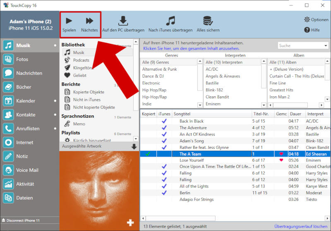Select Musik under Bibliothek
331x231 pixels.
[98, 52]
